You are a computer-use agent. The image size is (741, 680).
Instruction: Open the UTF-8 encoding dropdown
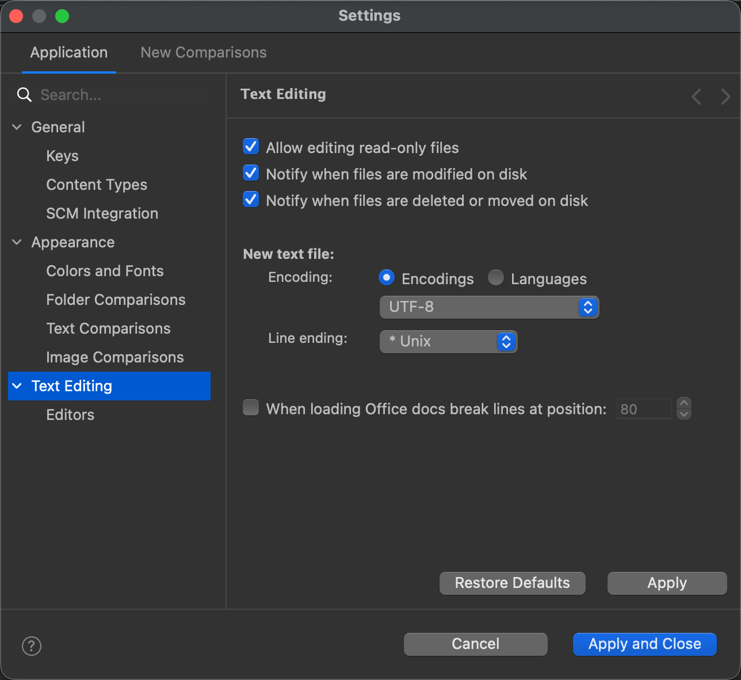coord(489,307)
